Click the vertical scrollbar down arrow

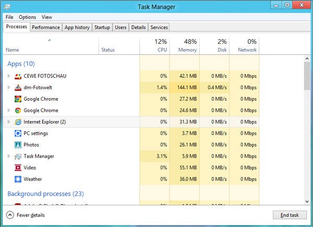(308, 201)
